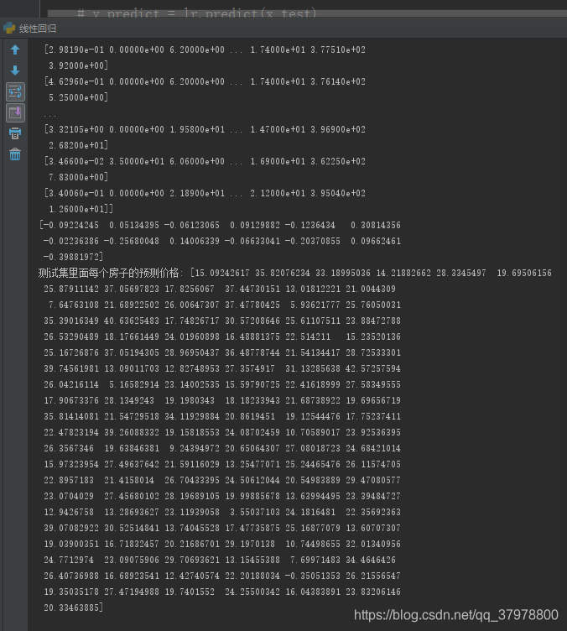Click the coefficient -0.39881972]

click(73, 257)
